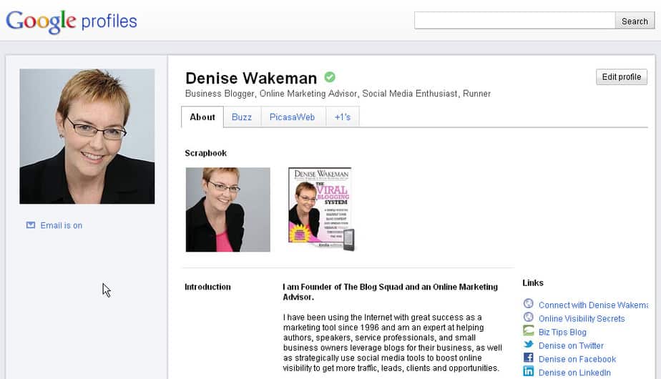Open the PicasaWeb tab
The height and width of the screenshot is (379, 661).
[292, 117]
